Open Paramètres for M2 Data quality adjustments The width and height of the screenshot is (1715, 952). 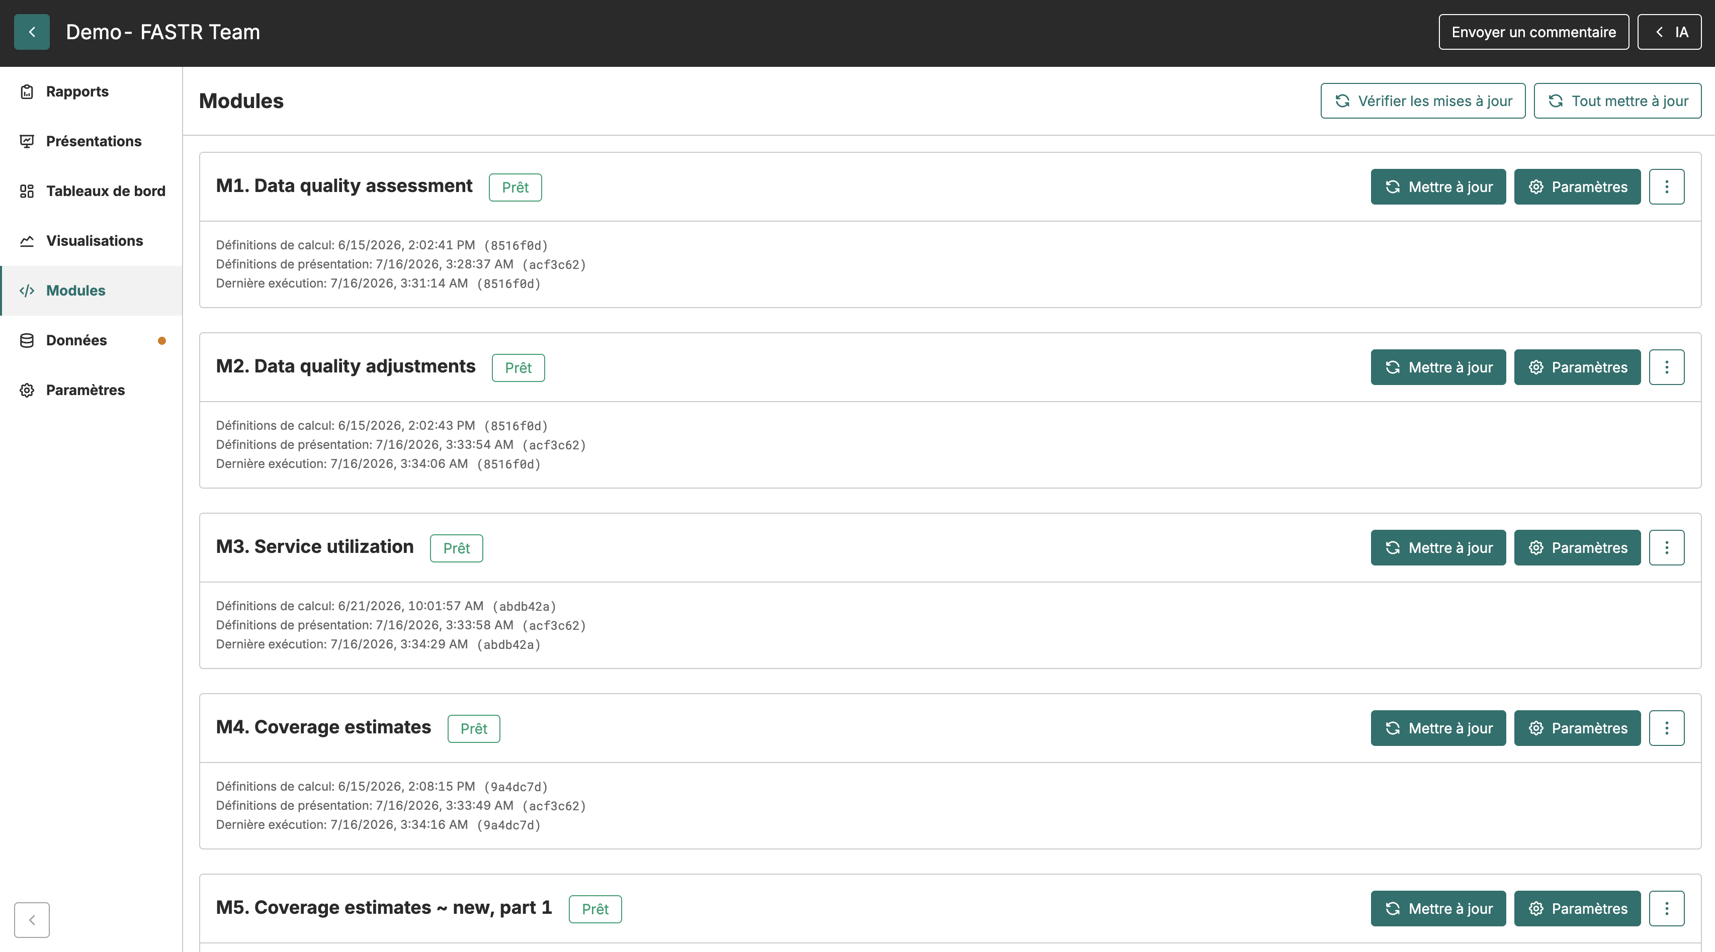coord(1577,367)
